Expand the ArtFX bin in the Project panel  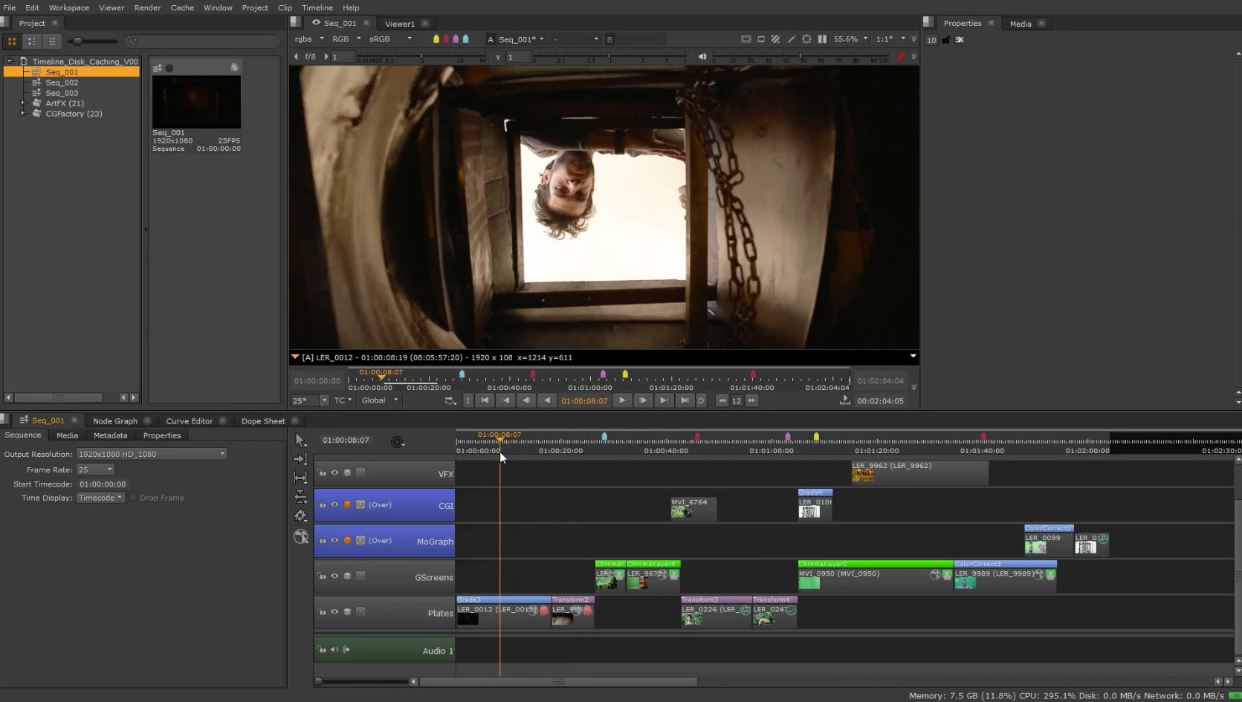[x=23, y=103]
